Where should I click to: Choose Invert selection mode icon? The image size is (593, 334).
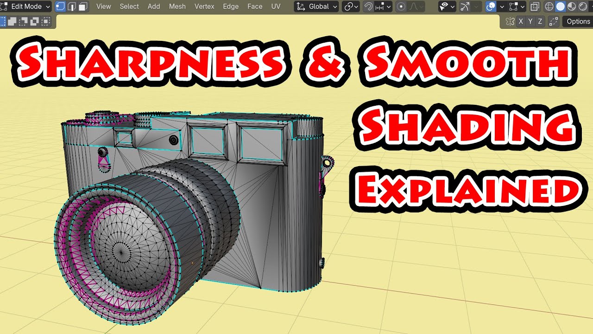[35, 21]
